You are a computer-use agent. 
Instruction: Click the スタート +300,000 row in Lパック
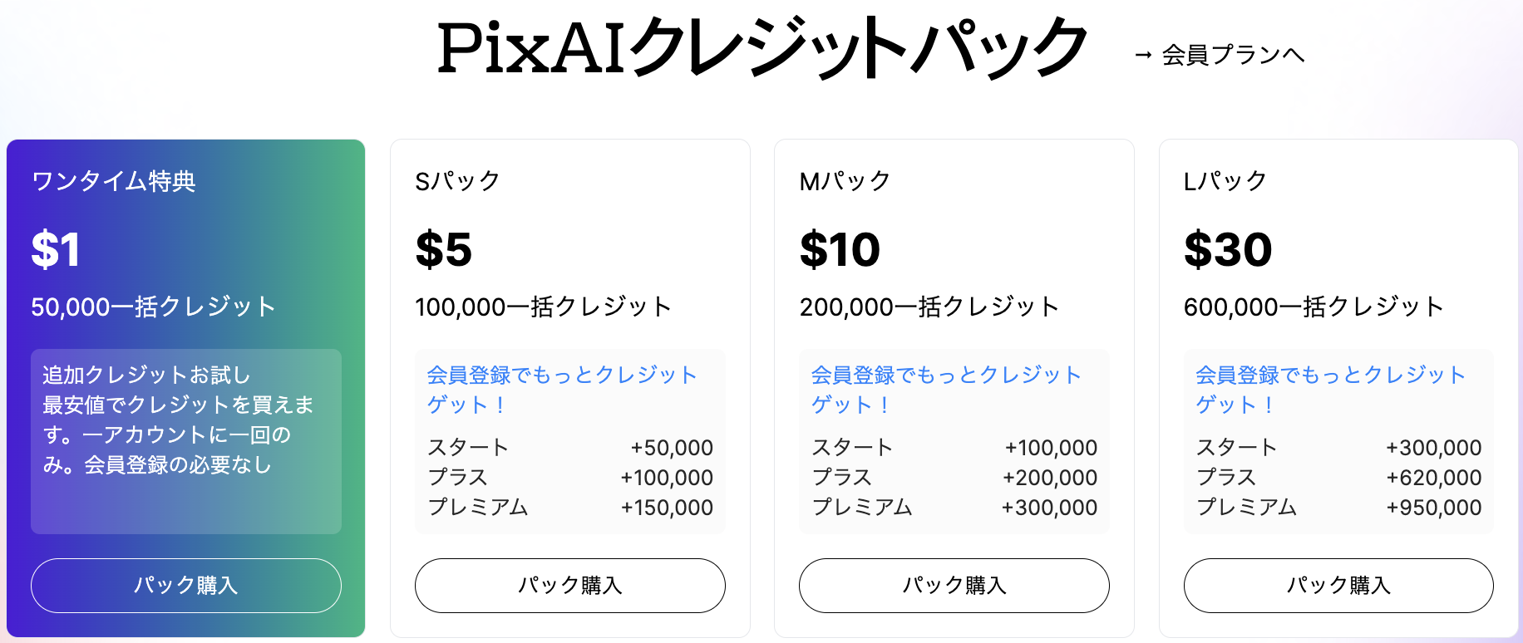coord(1338,448)
